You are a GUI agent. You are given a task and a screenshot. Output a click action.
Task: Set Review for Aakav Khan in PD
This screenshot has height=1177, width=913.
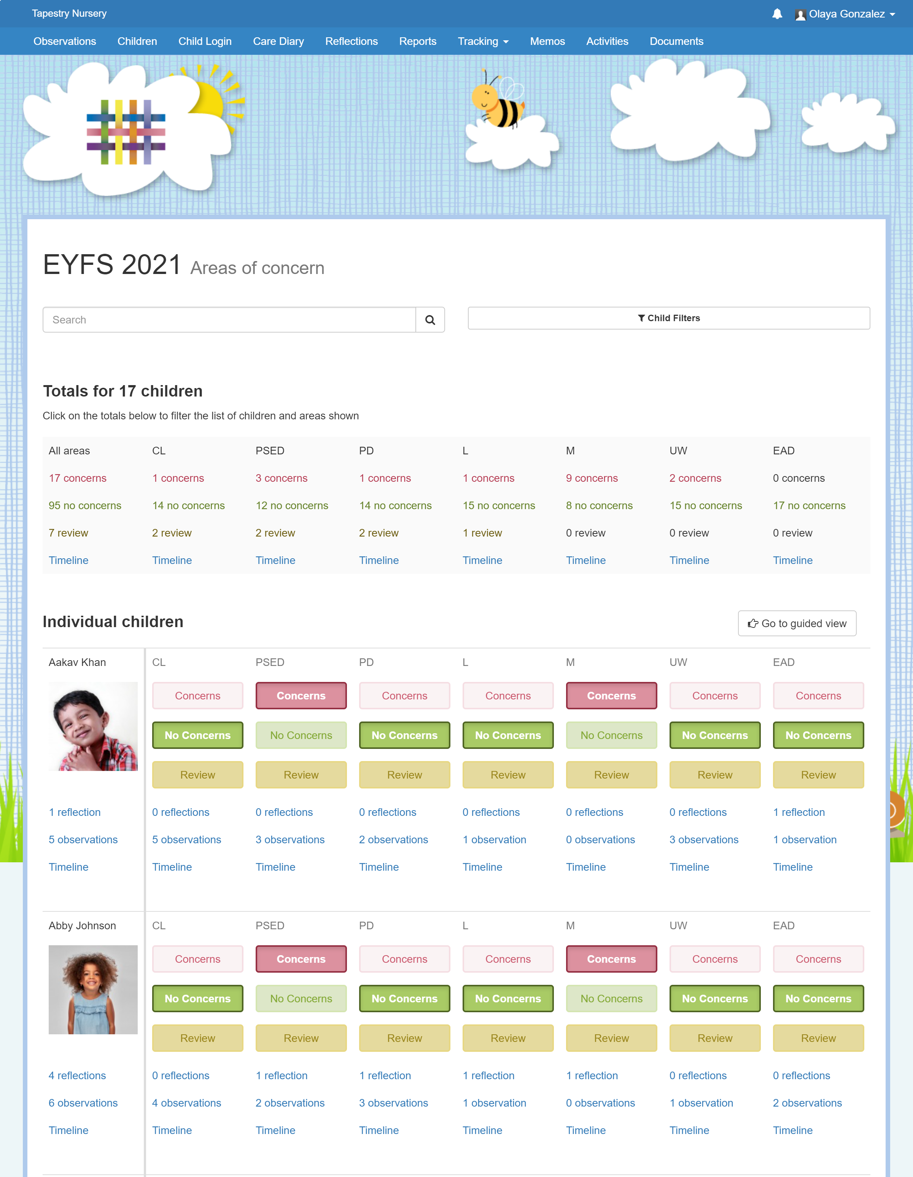tap(404, 774)
